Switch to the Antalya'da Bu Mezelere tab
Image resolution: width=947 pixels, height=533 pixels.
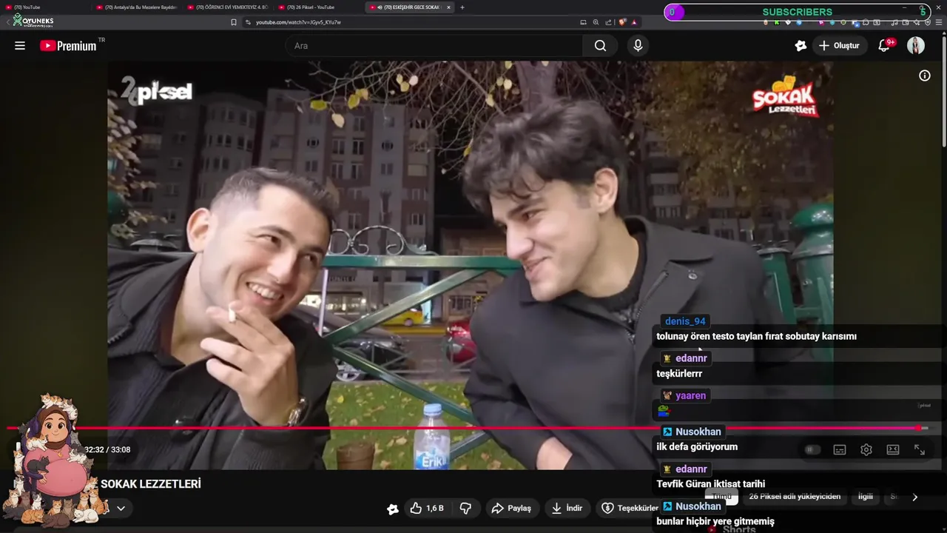tap(138, 7)
